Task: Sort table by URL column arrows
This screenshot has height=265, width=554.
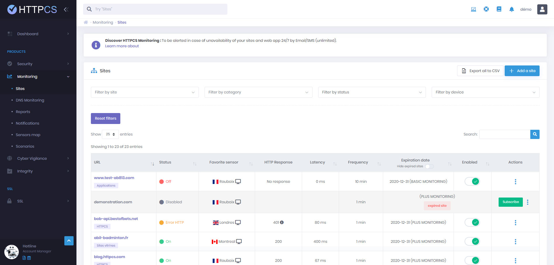Action: click(x=152, y=164)
